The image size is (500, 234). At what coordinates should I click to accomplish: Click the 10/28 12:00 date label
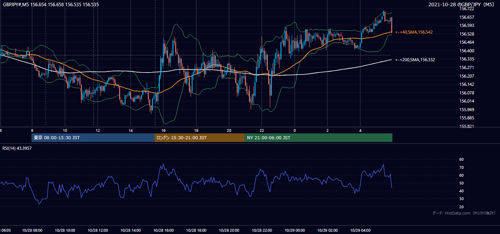[x=98, y=230]
